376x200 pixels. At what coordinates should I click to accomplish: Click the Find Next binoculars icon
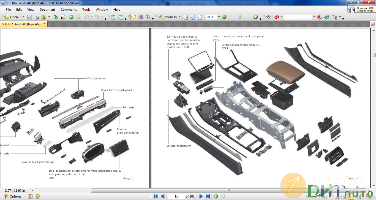(327, 17)
